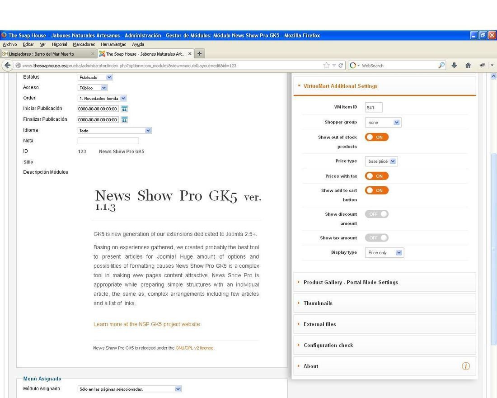This screenshot has width=497, height=398.
Task: Expand Product Gallery - Portal Mode Settings
Action: [x=385, y=282]
